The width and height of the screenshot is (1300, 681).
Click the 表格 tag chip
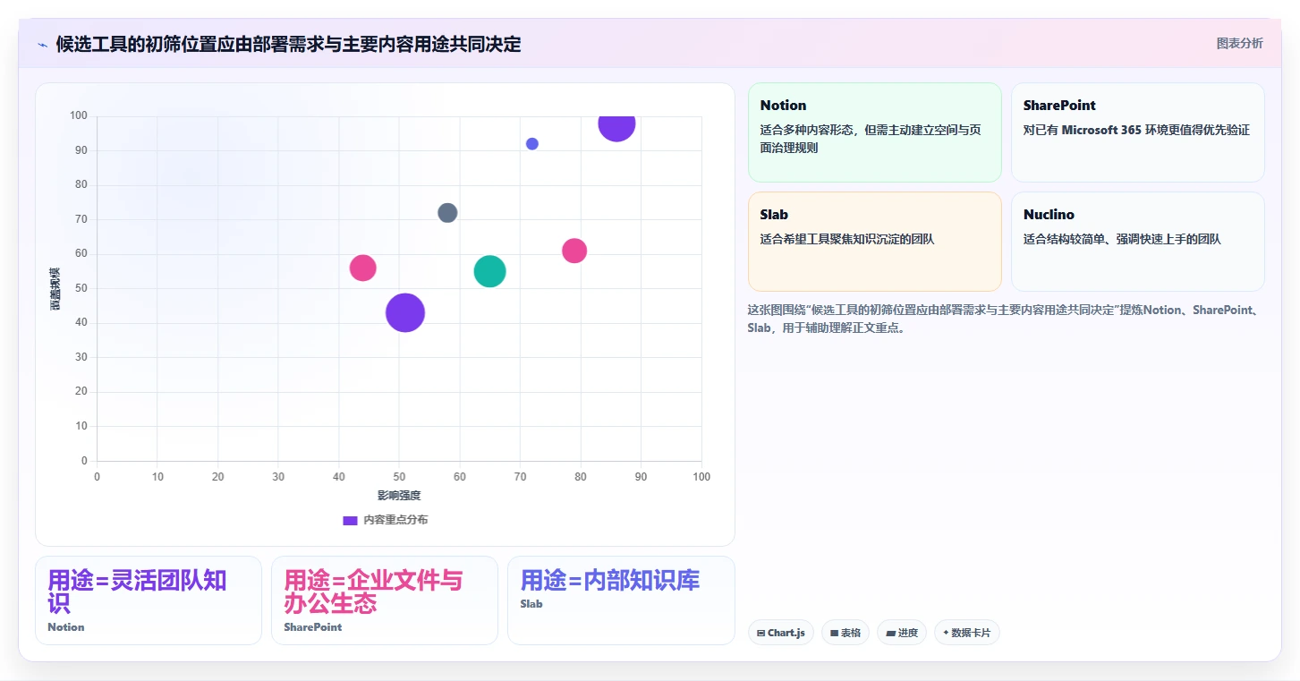click(845, 633)
